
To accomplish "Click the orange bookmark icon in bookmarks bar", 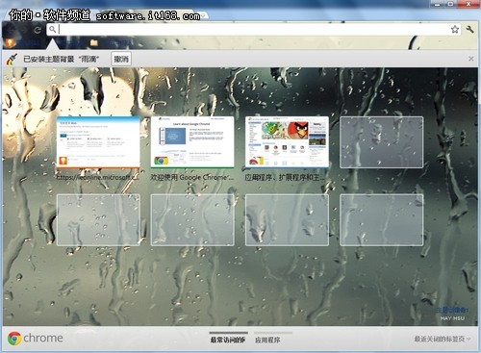I will point(10,42).
